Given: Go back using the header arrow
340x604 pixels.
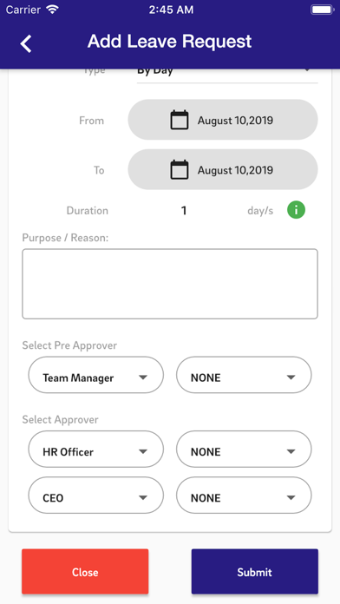Looking at the screenshot, I should pos(26,43).
